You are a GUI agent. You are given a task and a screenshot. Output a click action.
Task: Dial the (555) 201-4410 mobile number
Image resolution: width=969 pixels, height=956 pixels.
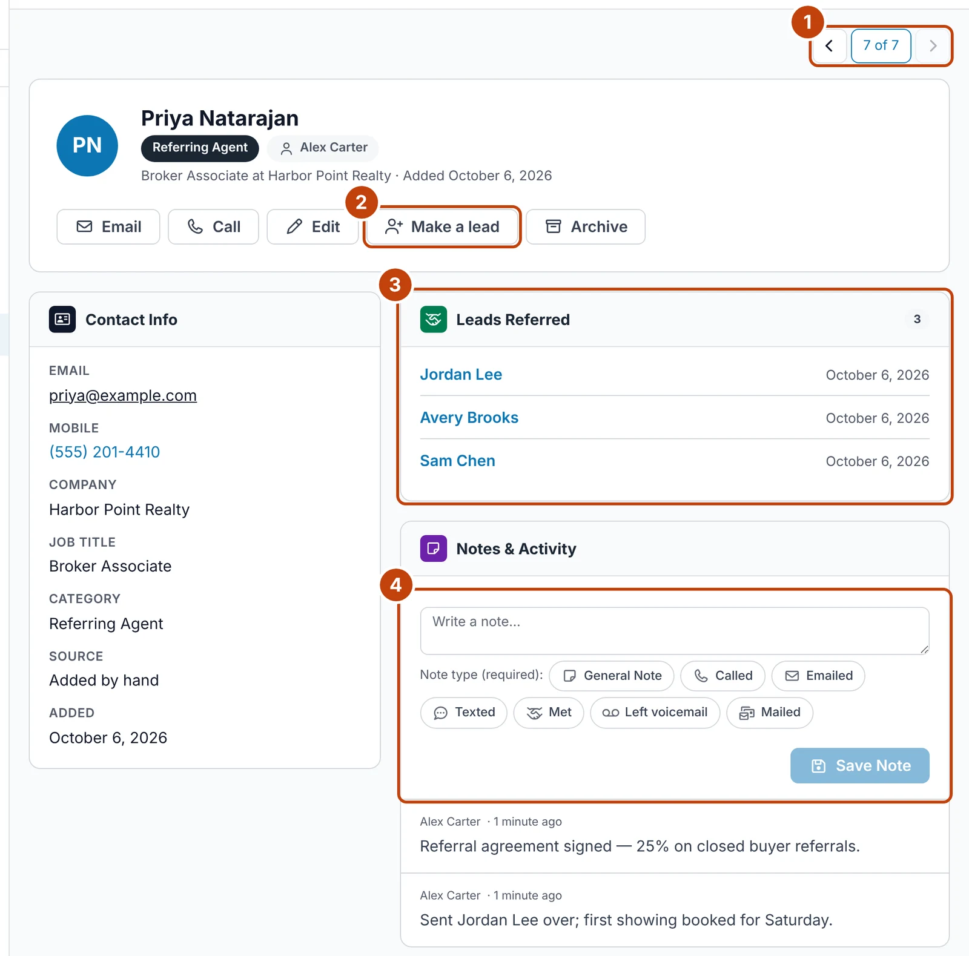(104, 452)
